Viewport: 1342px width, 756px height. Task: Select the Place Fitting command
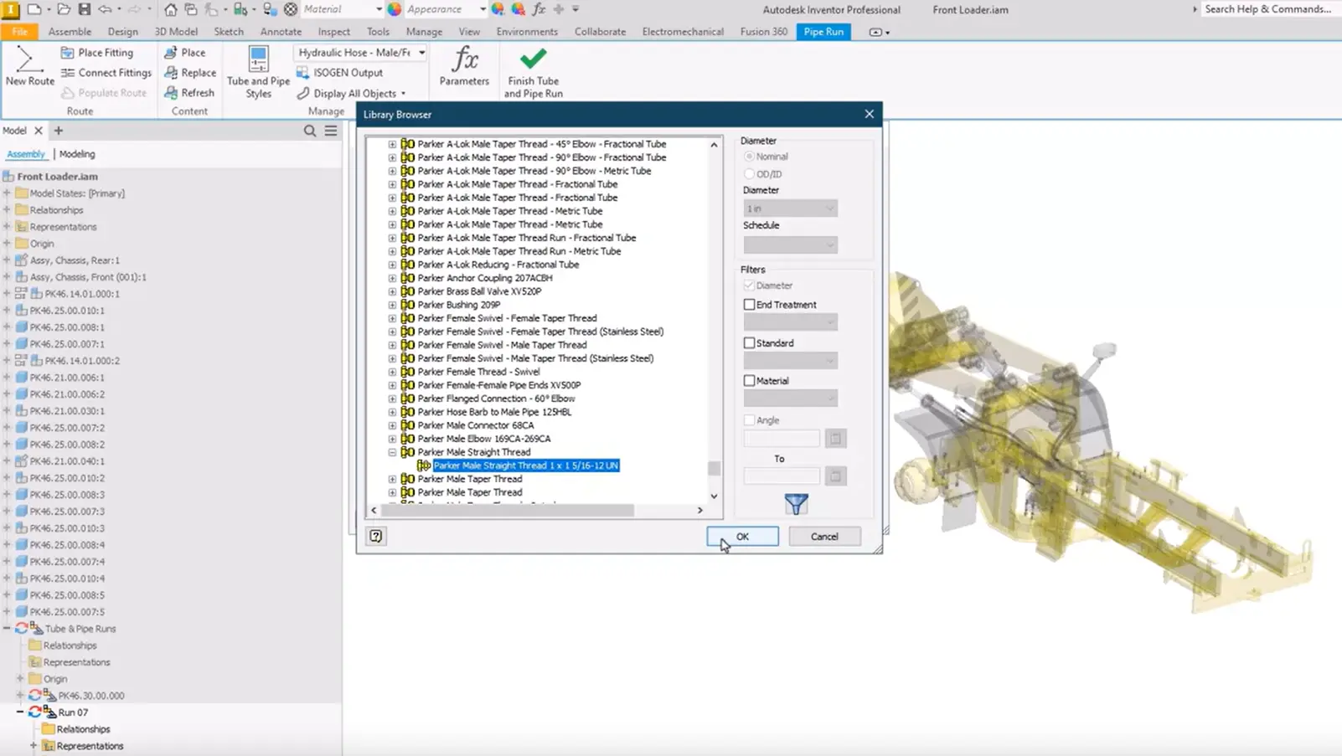click(x=97, y=52)
